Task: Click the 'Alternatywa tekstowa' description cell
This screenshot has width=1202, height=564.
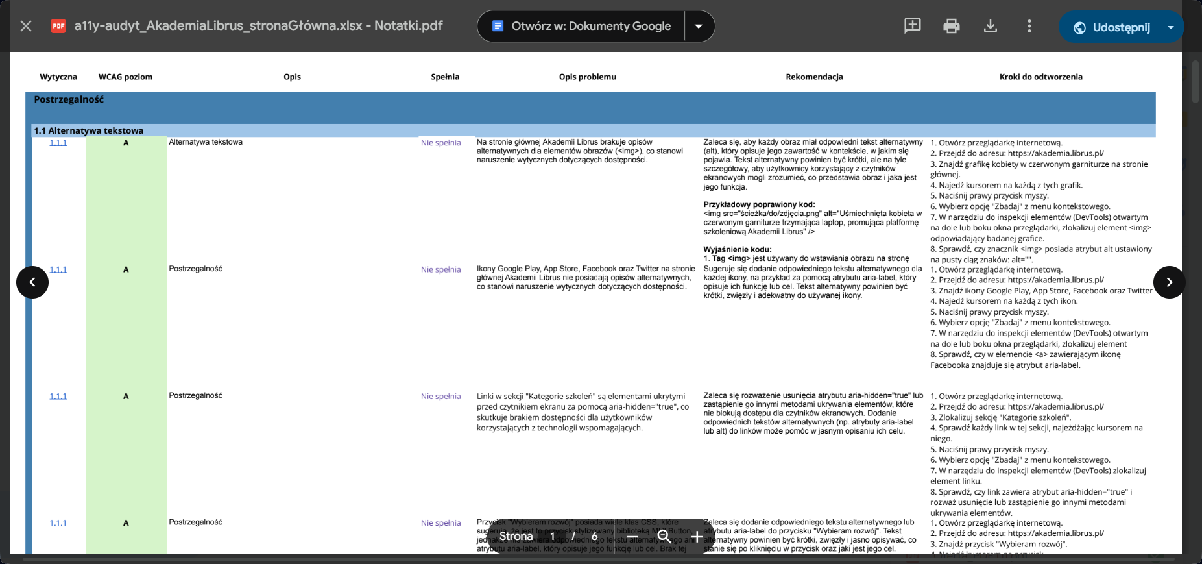Action: [206, 142]
